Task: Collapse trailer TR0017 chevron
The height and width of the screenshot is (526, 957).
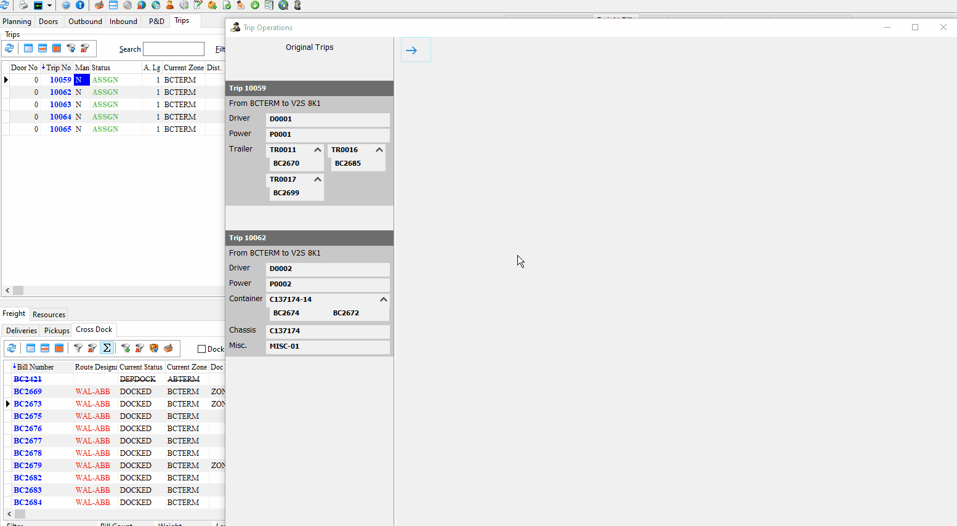Action: point(318,179)
